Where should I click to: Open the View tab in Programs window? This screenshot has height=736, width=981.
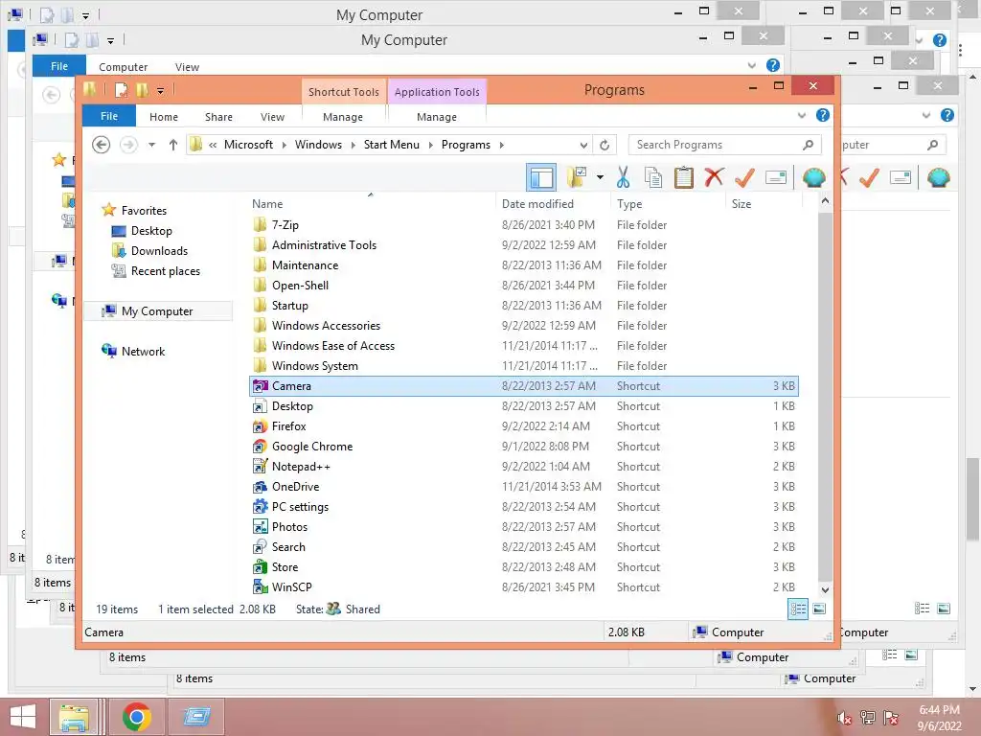pyautogui.click(x=272, y=117)
